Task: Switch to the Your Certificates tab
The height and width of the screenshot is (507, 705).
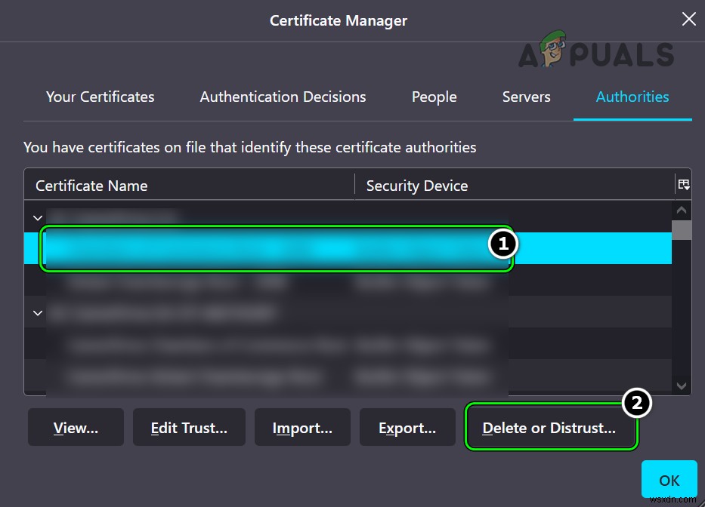Action: click(100, 97)
